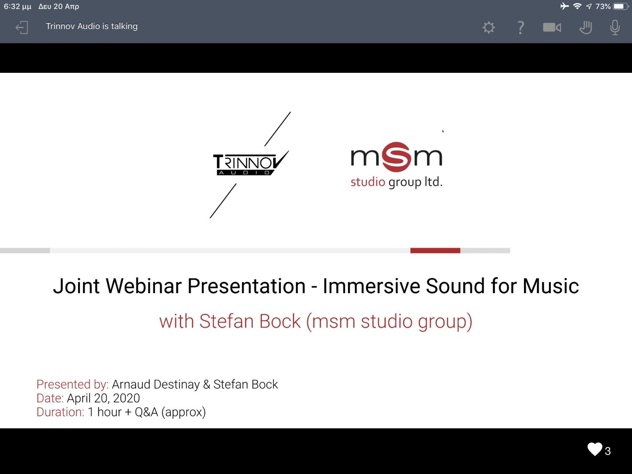This screenshot has height=474, width=632.
Task: Click the 'Trinnov Audio is talking' status text
Action: tap(92, 26)
